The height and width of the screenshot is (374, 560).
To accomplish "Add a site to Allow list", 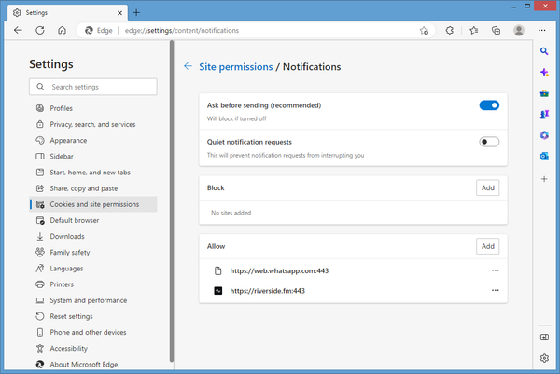I will [x=487, y=246].
